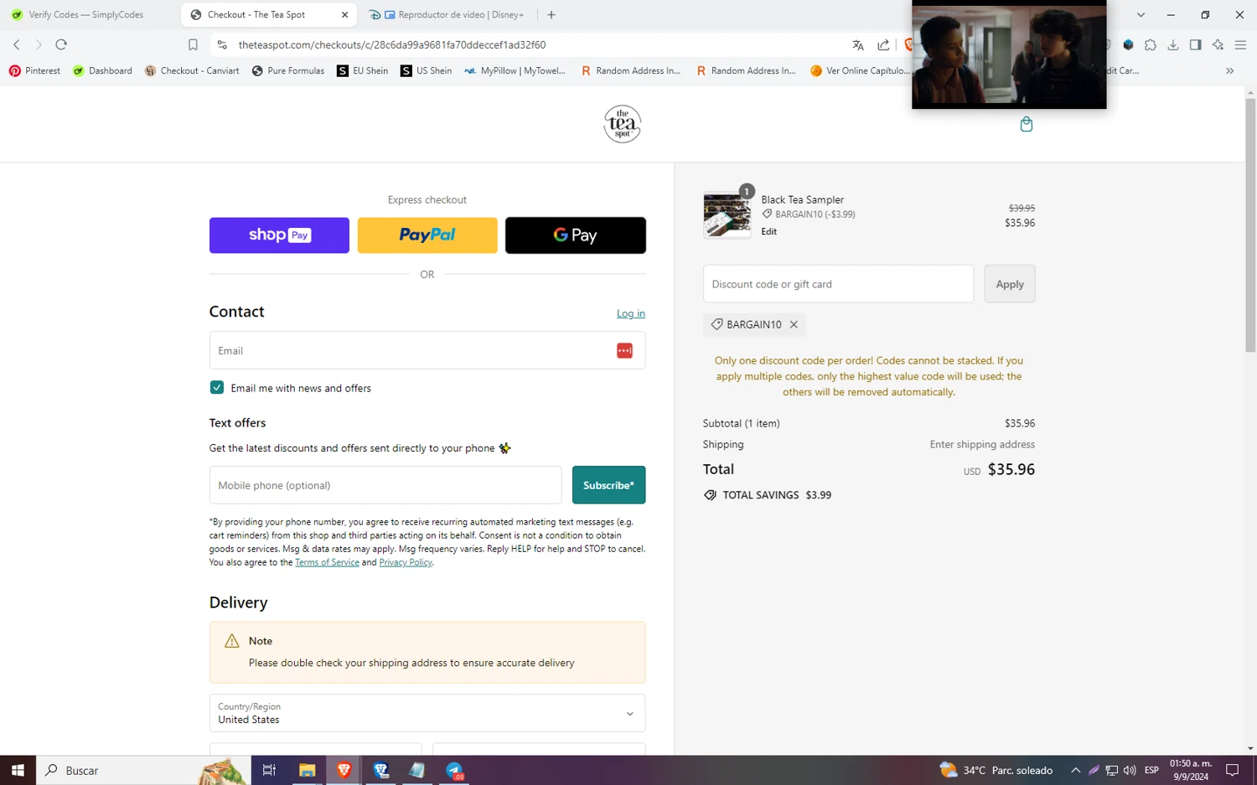Viewport: 1257px width, 785px height.
Task: Open the browser main hamburger menu
Action: [x=1241, y=44]
